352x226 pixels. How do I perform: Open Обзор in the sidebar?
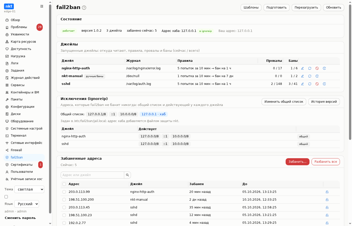tap(24, 20)
